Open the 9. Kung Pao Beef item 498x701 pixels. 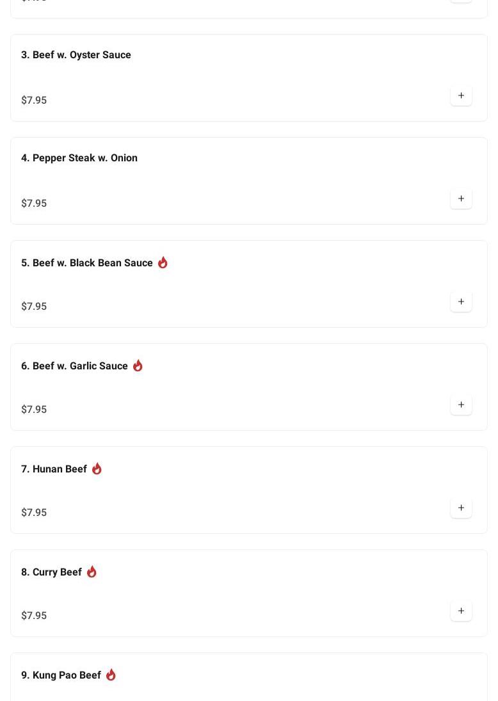point(61,675)
